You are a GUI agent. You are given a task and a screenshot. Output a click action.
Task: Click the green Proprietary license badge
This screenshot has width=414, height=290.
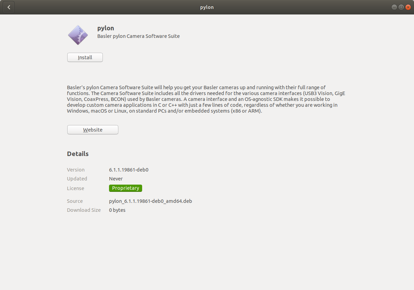(125, 188)
